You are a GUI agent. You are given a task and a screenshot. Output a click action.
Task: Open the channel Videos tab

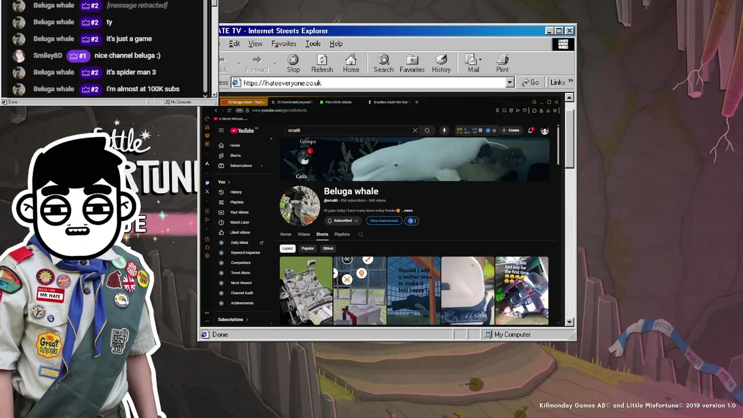point(304,235)
